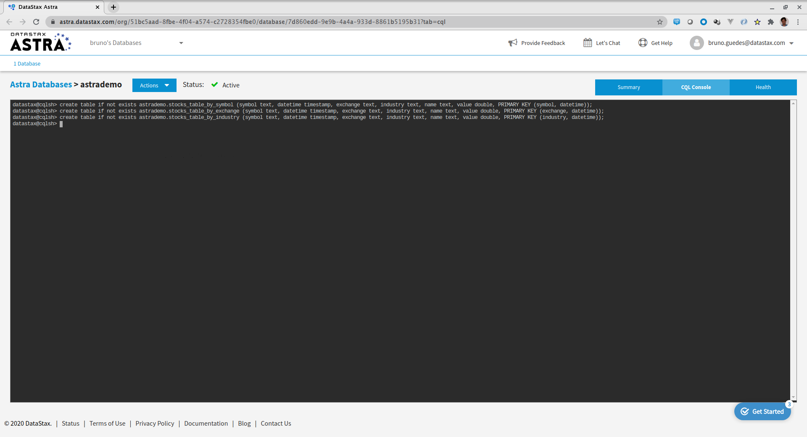Screen dimensions: 807x437
Task: Open the Blog footer link
Action: [x=244, y=424]
